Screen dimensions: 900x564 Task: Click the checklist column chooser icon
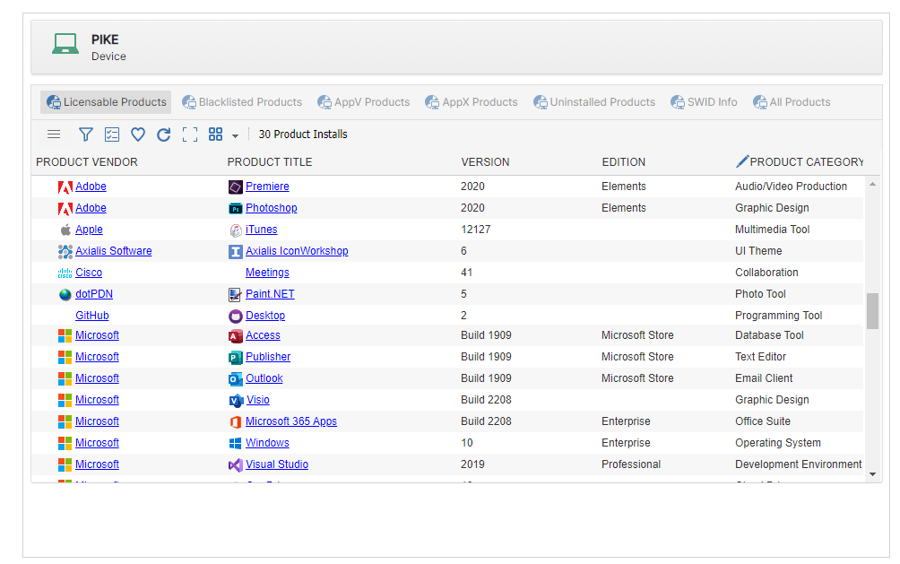pos(112,134)
